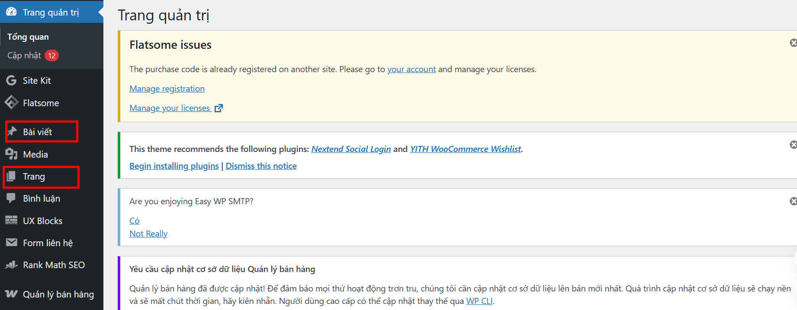Click Begin installing plugins link
This screenshot has height=310, width=797.
[174, 166]
